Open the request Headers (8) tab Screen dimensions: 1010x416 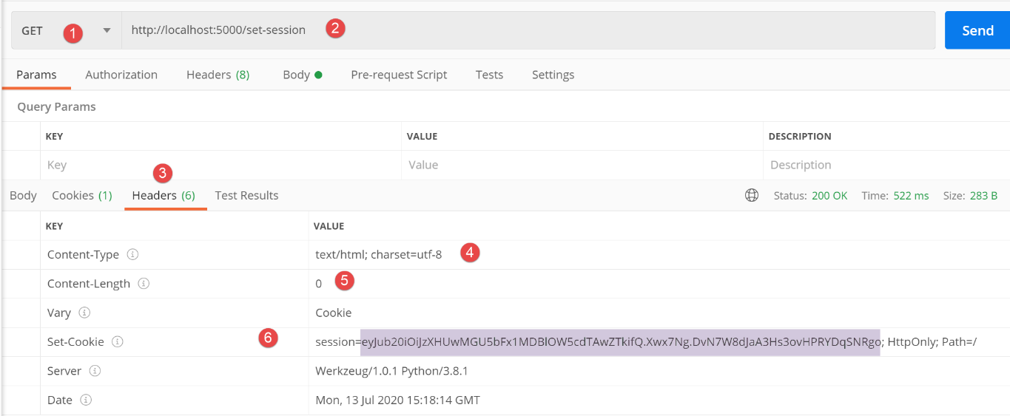(218, 75)
